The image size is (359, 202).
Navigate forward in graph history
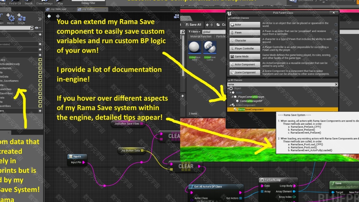58,16
